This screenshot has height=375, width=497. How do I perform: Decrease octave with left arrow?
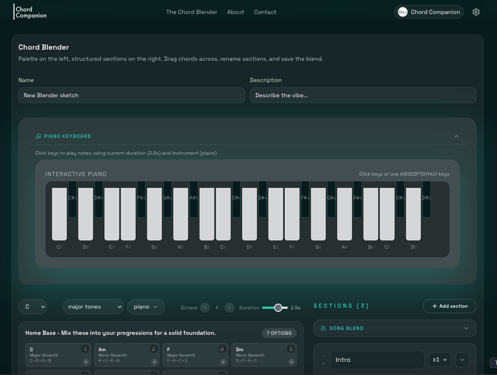click(x=205, y=308)
